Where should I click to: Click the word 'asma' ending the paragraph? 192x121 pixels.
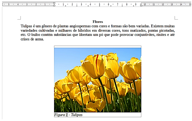39,39
